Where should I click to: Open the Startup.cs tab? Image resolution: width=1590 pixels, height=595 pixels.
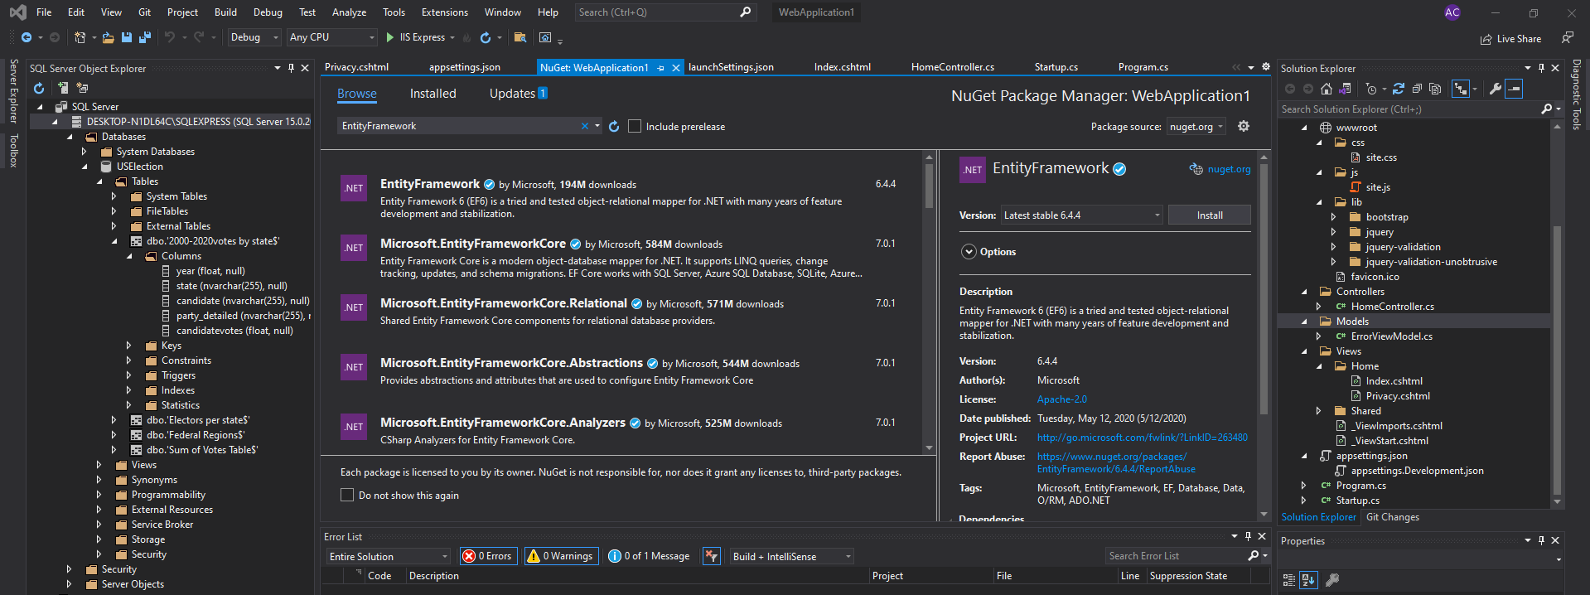[1056, 67]
